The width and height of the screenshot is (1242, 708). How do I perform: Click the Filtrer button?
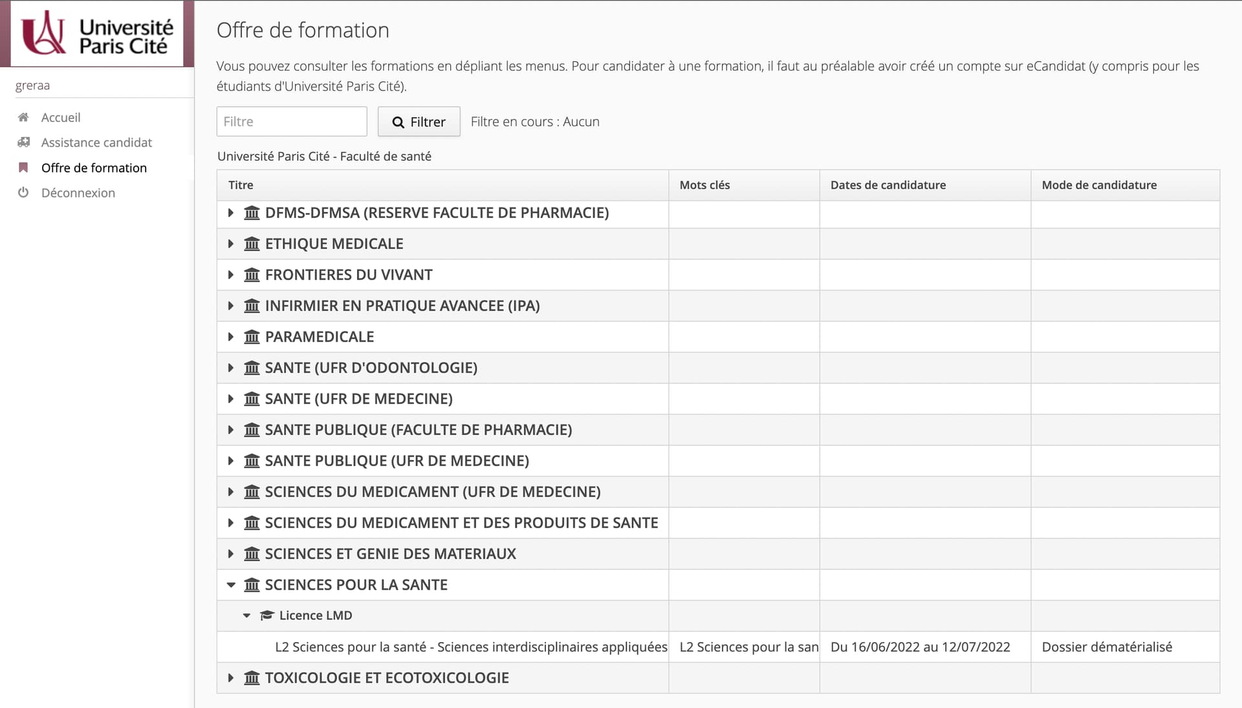tap(419, 121)
